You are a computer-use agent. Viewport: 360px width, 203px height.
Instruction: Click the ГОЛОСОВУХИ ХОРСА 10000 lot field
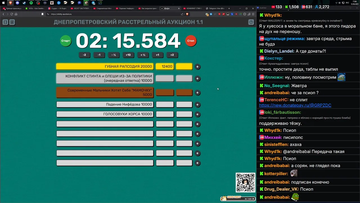pos(105,114)
